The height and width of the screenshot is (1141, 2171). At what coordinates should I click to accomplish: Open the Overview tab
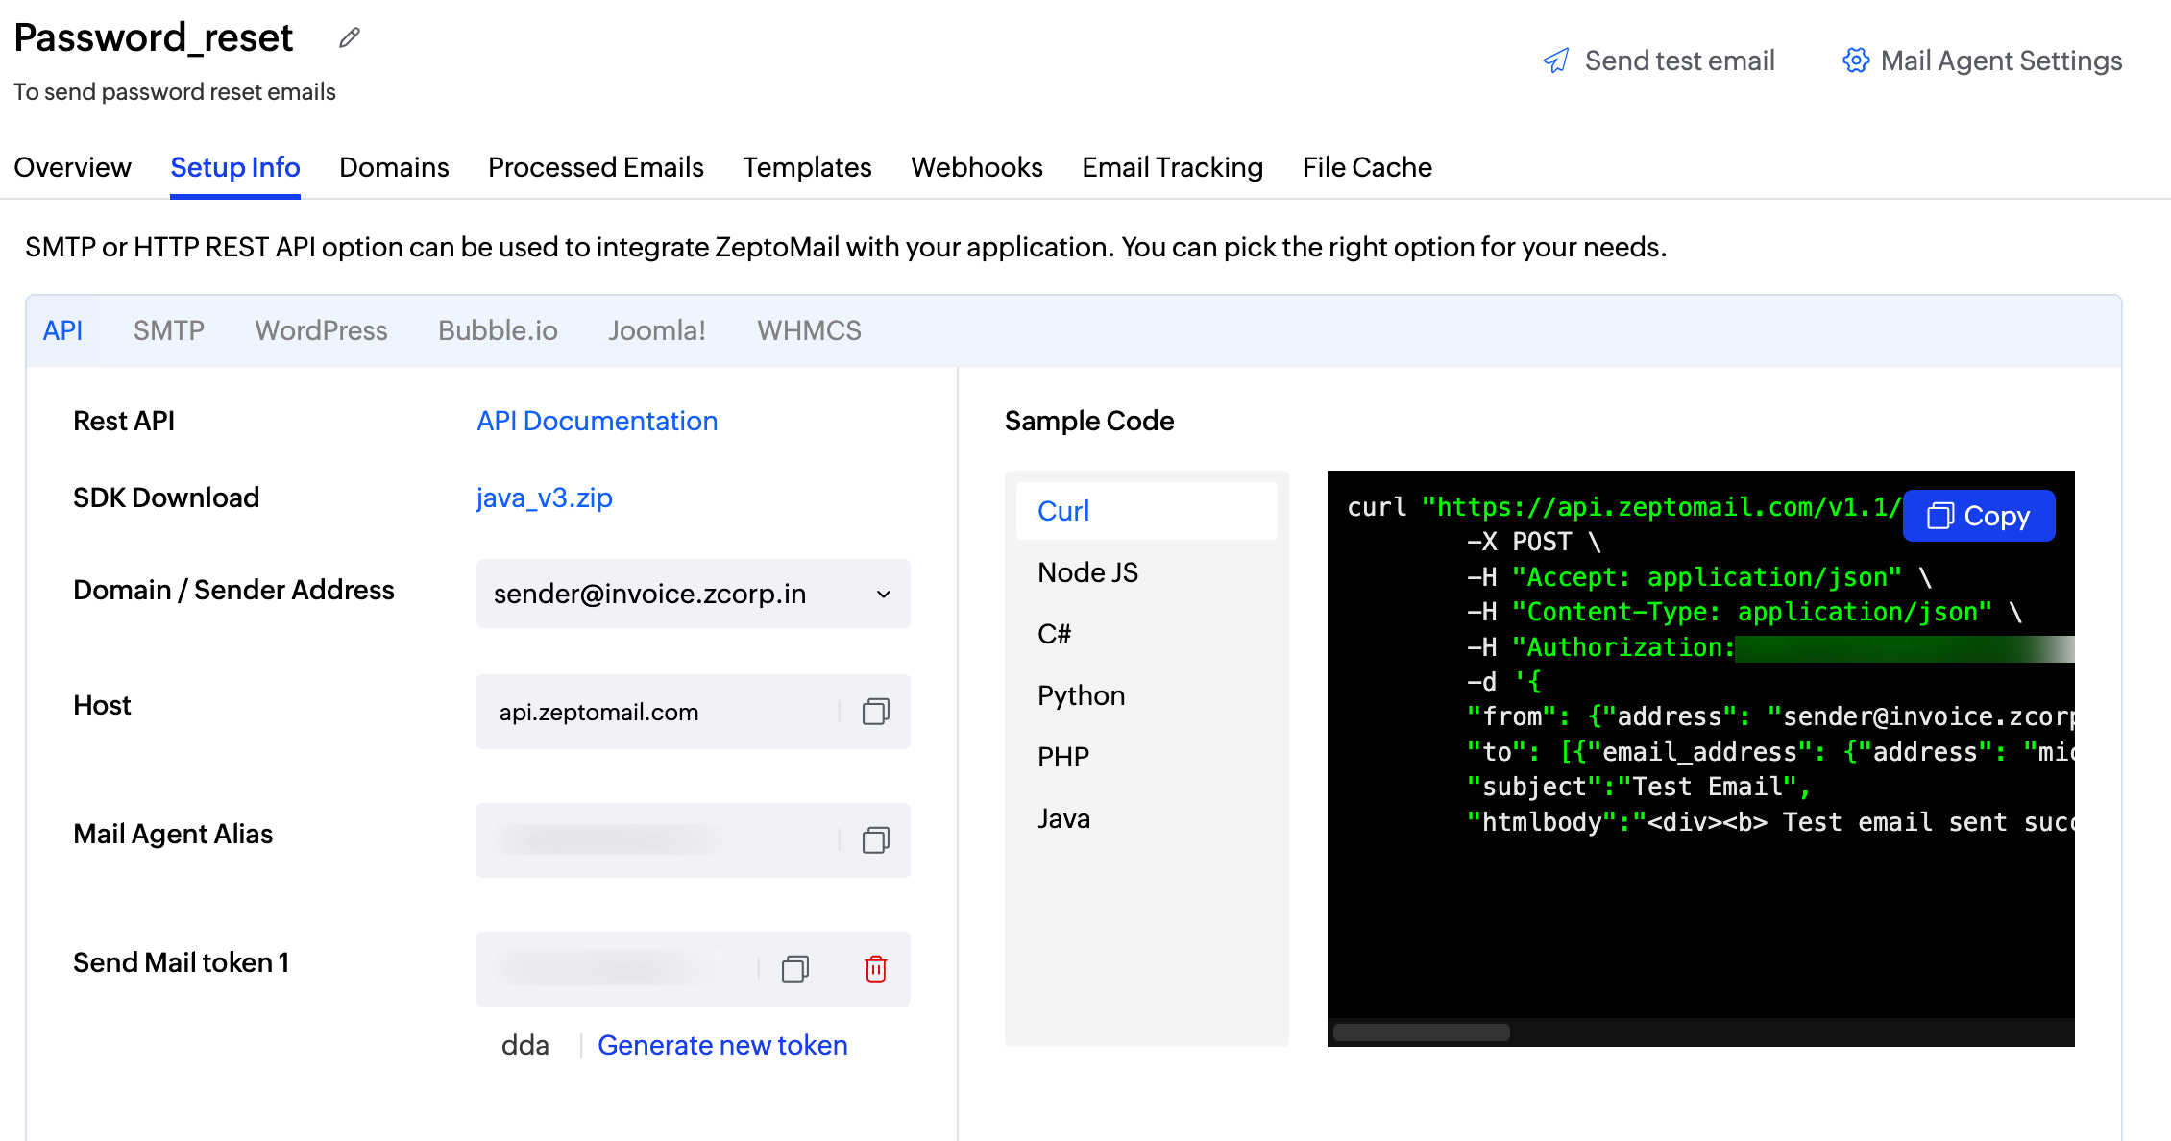[x=72, y=167]
